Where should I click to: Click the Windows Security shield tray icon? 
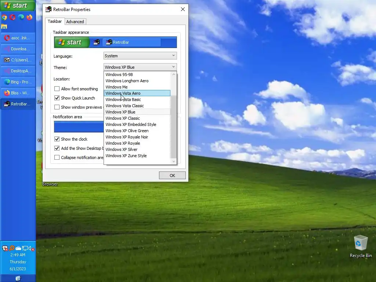coord(5,248)
